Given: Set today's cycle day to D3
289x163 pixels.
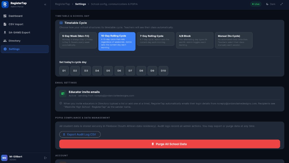Looking at the screenshot, I should 86,71.
